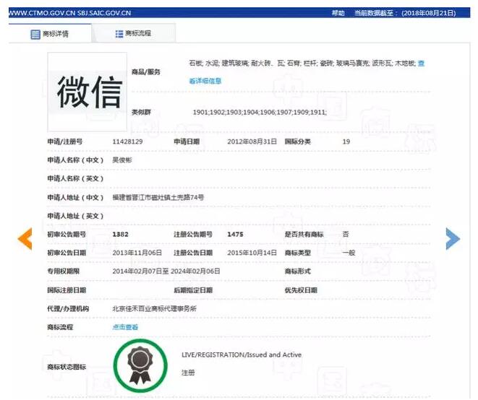This screenshot has width=478, height=400.
Task: Click the 申请日期 label
Action: (x=187, y=142)
